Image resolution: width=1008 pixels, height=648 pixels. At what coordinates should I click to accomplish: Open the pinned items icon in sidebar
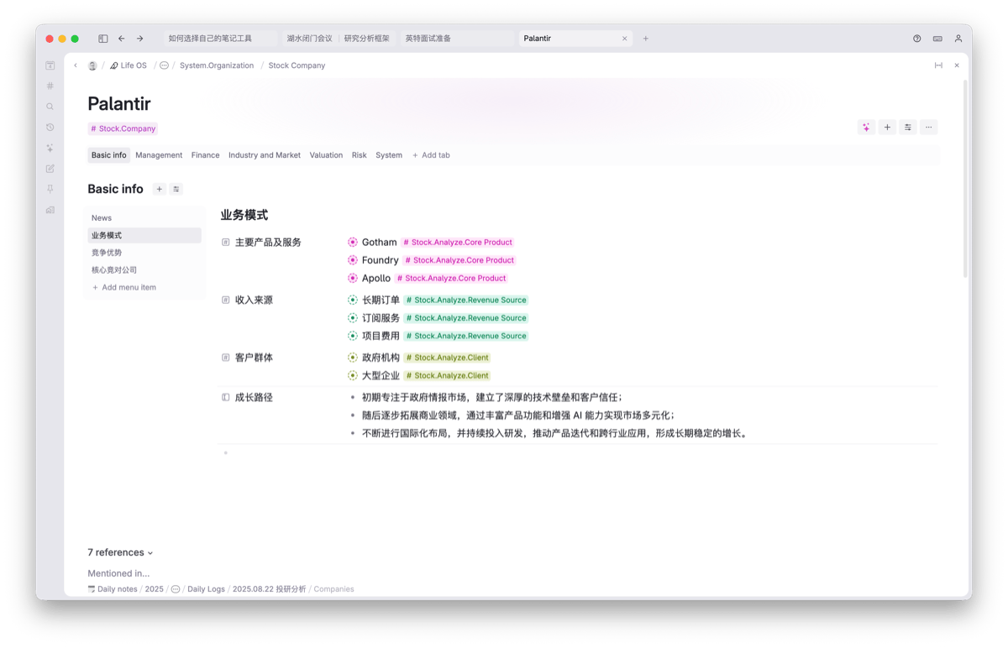pyautogui.click(x=50, y=189)
